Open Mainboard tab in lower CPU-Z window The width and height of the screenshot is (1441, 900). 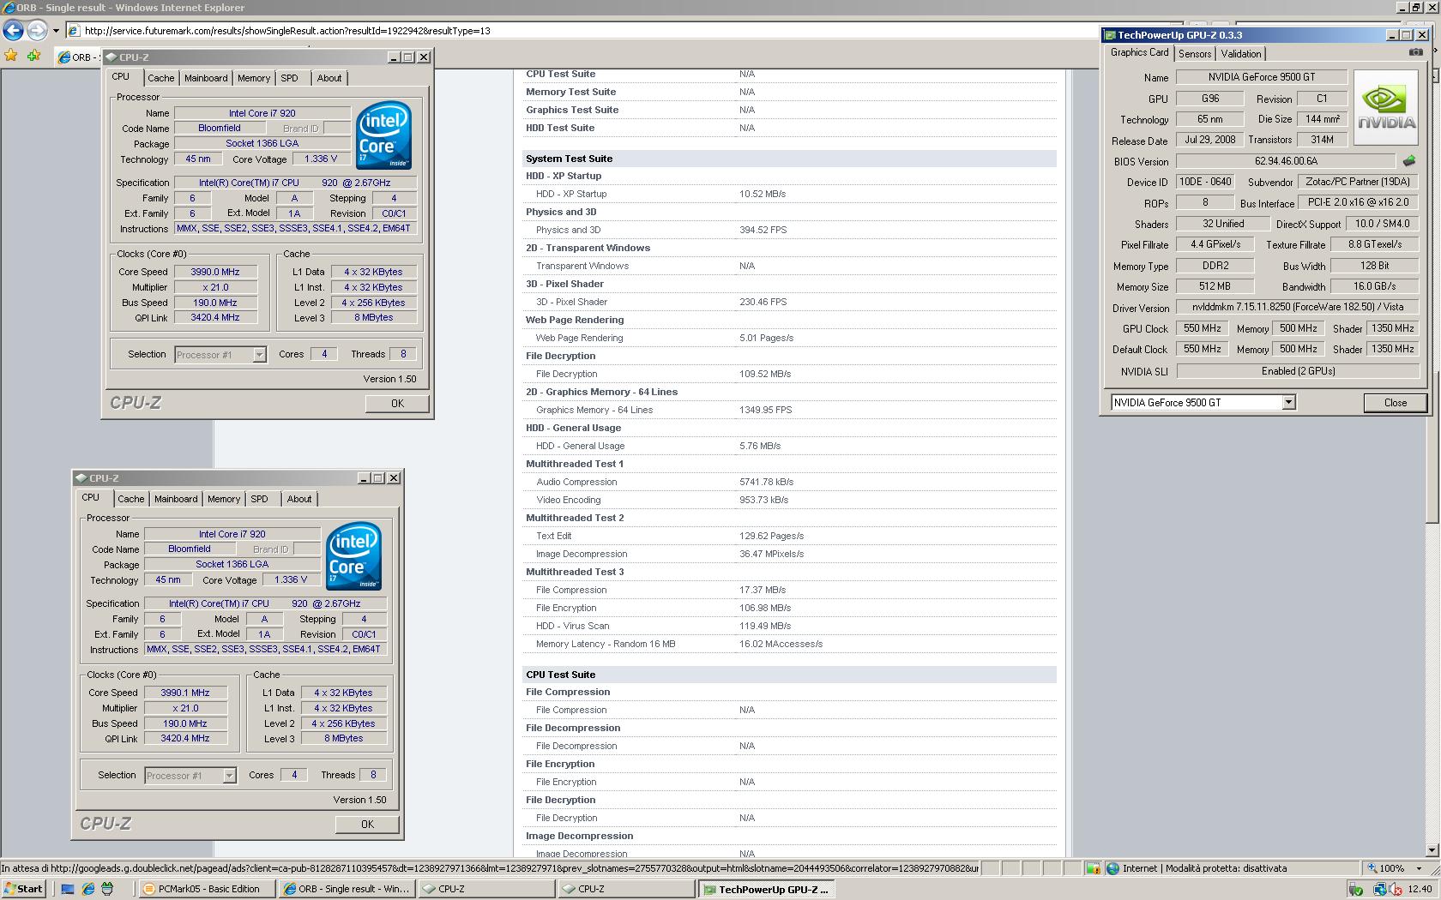176,499
